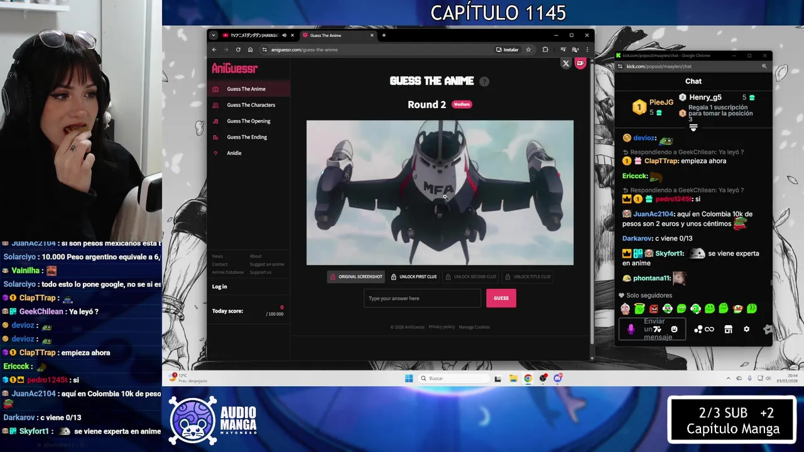The image size is (804, 452).
Task: Open the Kick chat shop icon
Action: coord(728,330)
